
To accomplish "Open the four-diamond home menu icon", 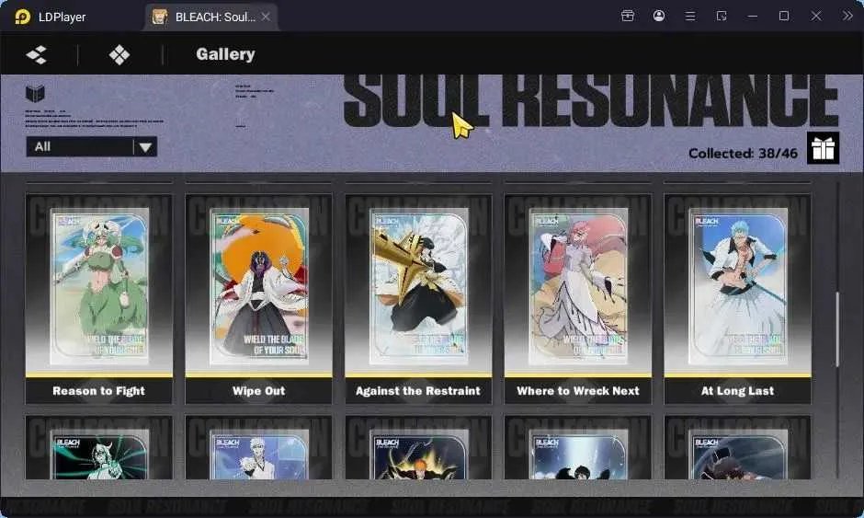I will [x=119, y=54].
